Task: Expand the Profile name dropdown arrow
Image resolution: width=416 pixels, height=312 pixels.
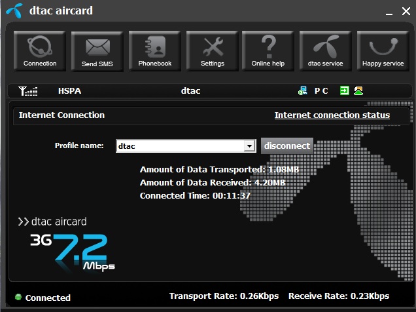Action: (x=249, y=146)
